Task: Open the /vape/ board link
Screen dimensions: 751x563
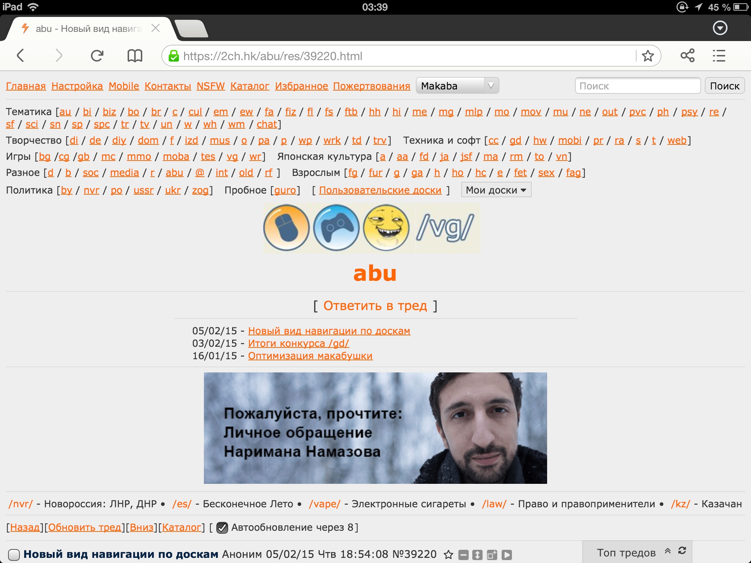Action: pos(325,504)
